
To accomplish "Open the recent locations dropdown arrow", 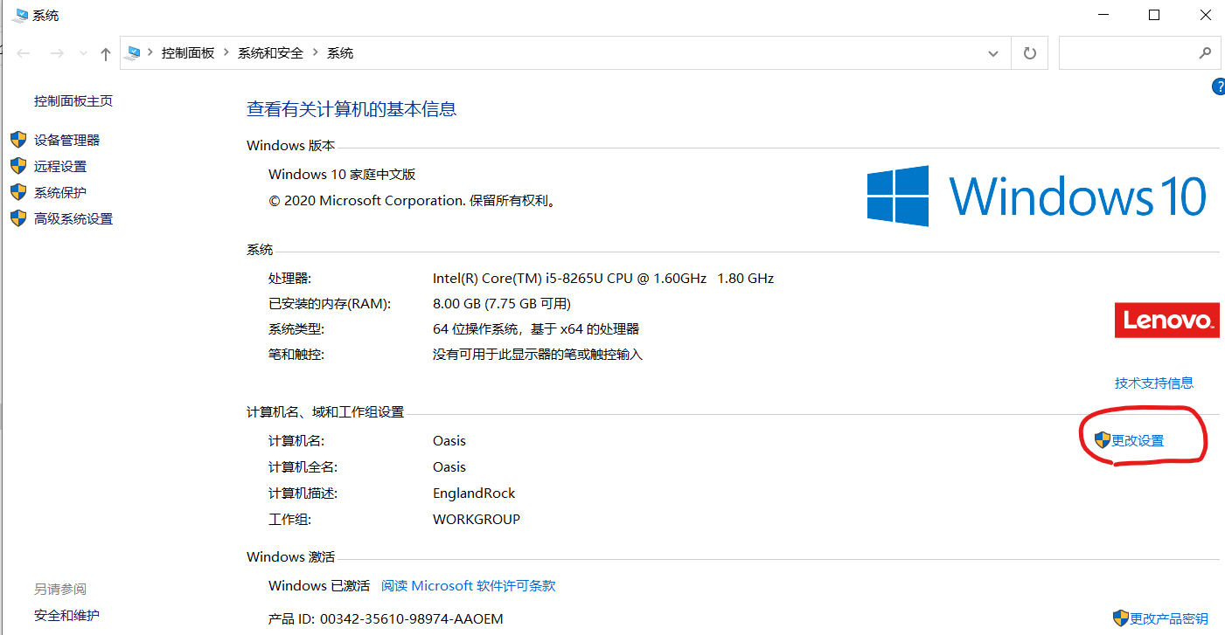I will coord(83,53).
